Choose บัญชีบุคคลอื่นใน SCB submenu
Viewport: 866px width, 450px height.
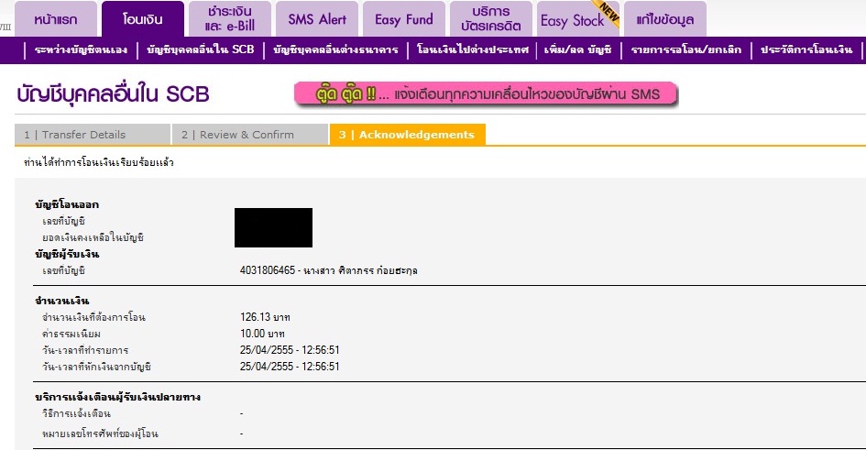pyautogui.click(x=201, y=49)
